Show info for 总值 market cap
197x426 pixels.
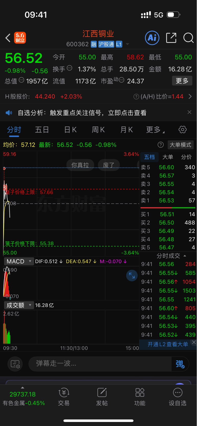pyautogui.click(x=22, y=80)
